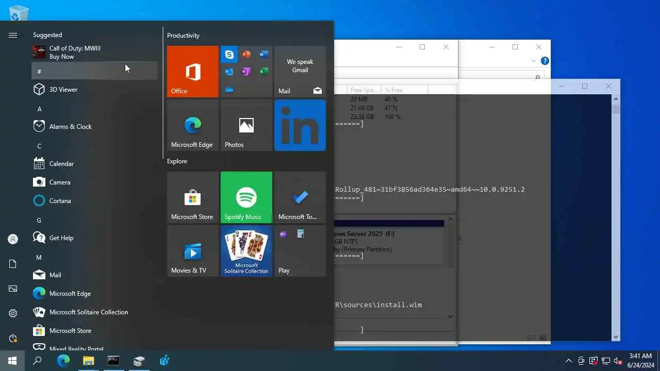Open Pictures from Start sidebar

pyautogui.click(x=13, y=289)
